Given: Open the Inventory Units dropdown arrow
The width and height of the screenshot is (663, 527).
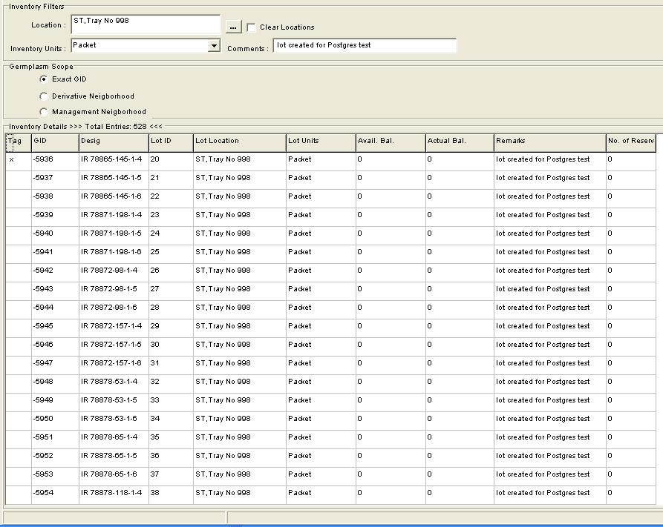Looking at the screenshot, I should pyautogui.click(x=214, y=46).
